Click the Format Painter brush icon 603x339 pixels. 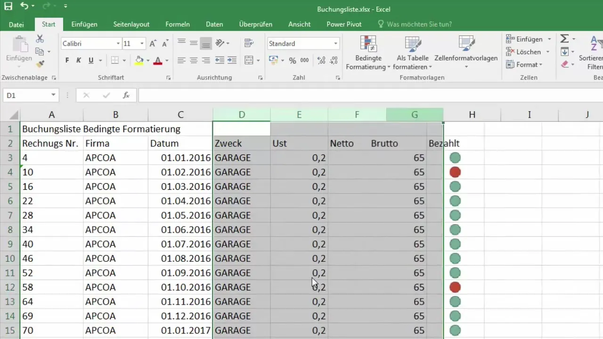click(x=40, y=64)
